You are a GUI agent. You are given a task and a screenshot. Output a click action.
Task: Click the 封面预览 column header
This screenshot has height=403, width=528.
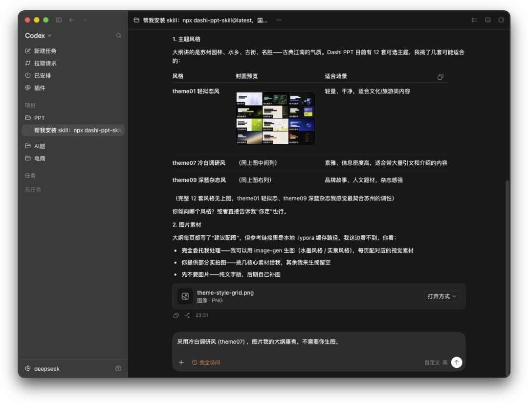click(x=246, y=76)
